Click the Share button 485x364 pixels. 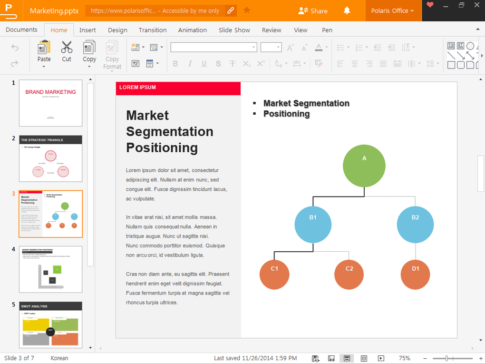pos(313,10)
